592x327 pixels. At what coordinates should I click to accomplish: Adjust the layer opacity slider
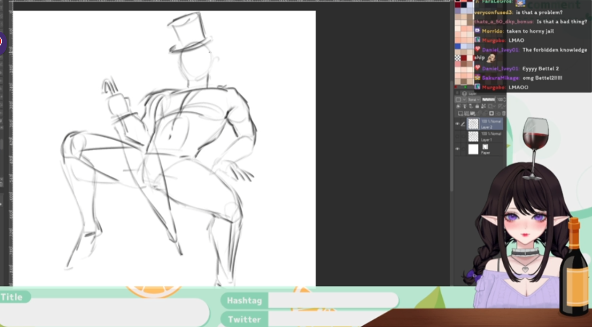click(488, 100)
